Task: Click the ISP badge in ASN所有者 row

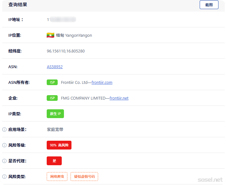Action: click(52, 82)
